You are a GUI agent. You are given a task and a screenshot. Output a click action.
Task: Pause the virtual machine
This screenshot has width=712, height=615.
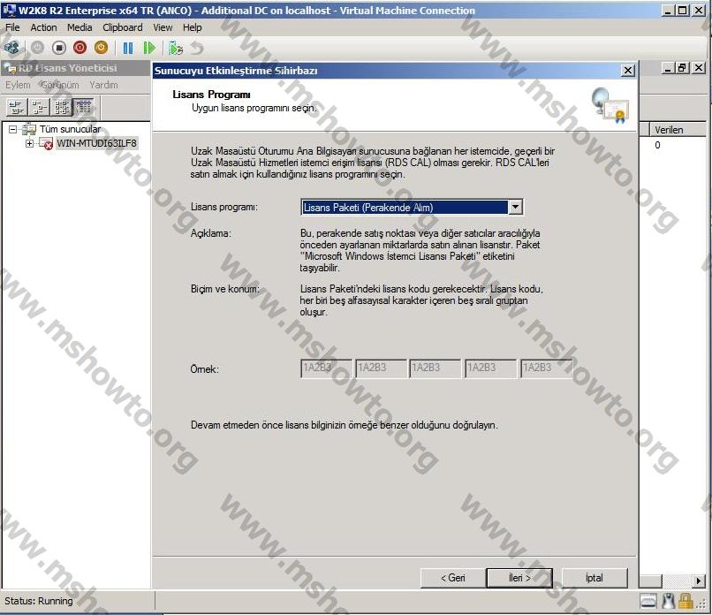coord(128,48)
